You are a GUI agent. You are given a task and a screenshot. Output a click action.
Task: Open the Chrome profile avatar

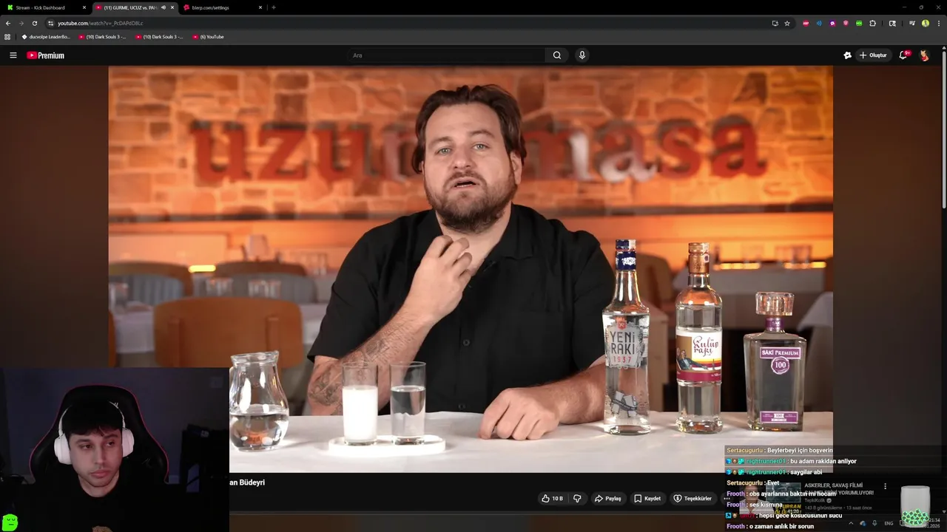coord(926,23)
